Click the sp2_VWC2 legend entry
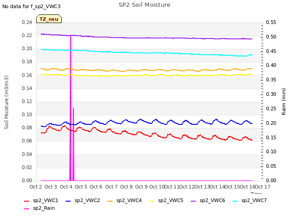The image size is (290, 217). click(x=83, y=200)
